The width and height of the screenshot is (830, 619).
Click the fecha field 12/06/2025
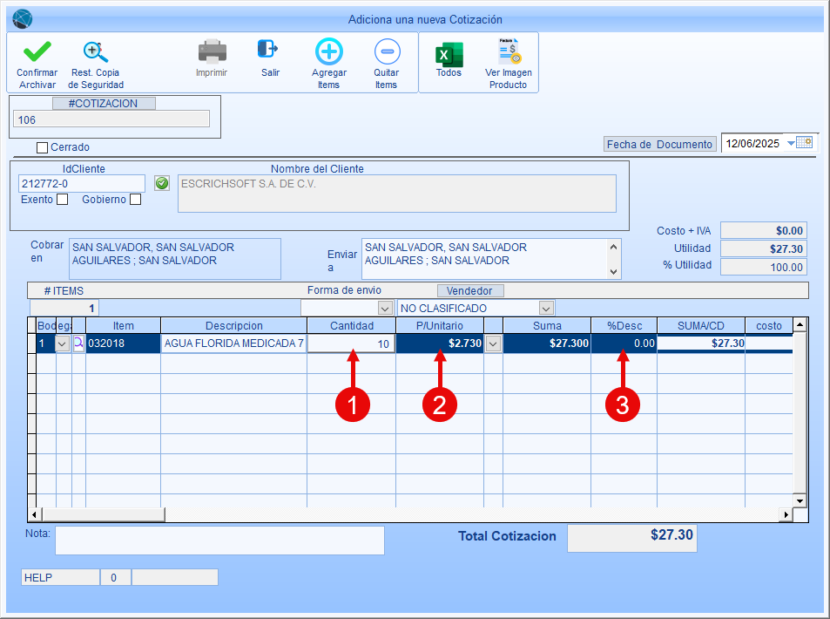(x=753, y=143)
